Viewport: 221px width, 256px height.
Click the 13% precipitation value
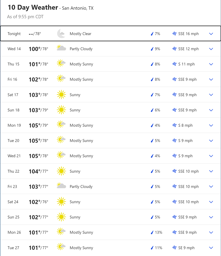(x=159, y=232)
